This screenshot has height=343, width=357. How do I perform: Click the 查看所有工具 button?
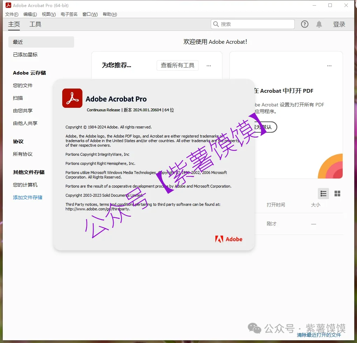point(177,65)
